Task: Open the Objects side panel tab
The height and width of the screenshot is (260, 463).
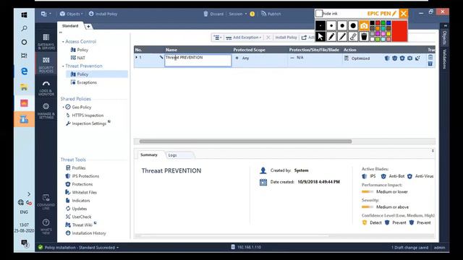Action: tap(444, 38)
